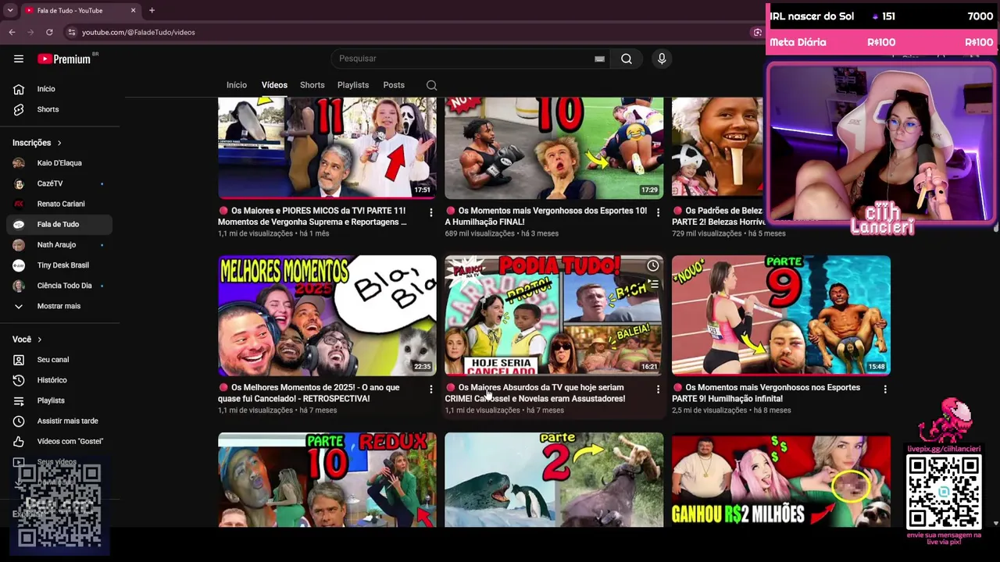Open a new browser tab
Image resolution: width=1000 pixels, height=562 pixels.
click(152, 10)
